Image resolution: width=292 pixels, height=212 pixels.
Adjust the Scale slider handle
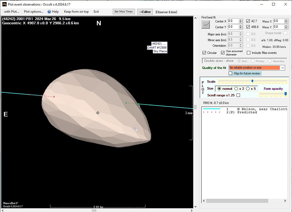pyautogui.click(x=252, y=81)
